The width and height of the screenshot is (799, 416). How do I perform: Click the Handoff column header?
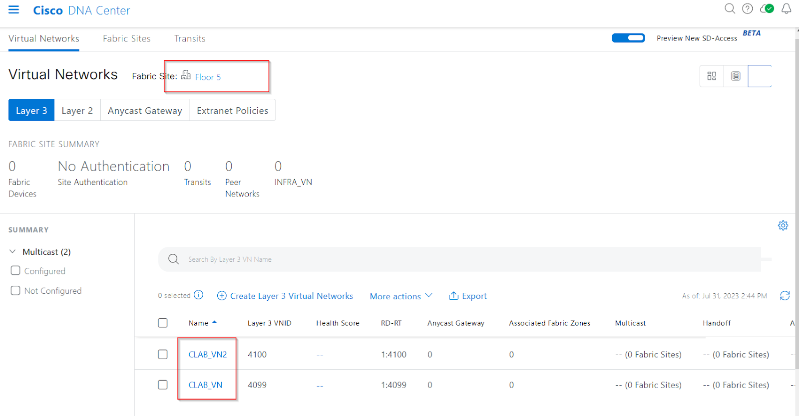pos(717,323)
